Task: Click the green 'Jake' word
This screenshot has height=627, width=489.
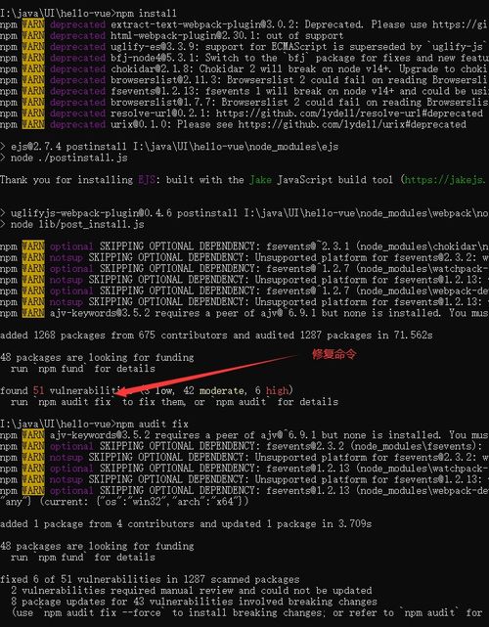Action: tap(260, 180)
